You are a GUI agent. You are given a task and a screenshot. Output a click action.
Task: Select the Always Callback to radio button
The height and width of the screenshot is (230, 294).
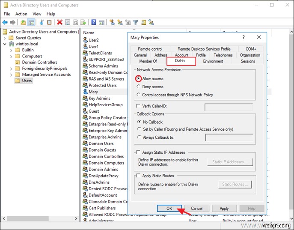pos(139,137)
